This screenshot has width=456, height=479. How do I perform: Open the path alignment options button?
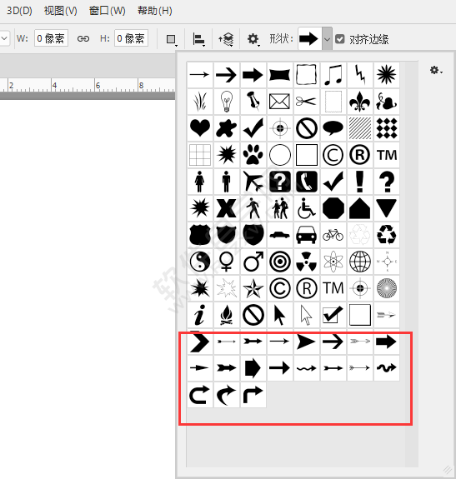199,39
